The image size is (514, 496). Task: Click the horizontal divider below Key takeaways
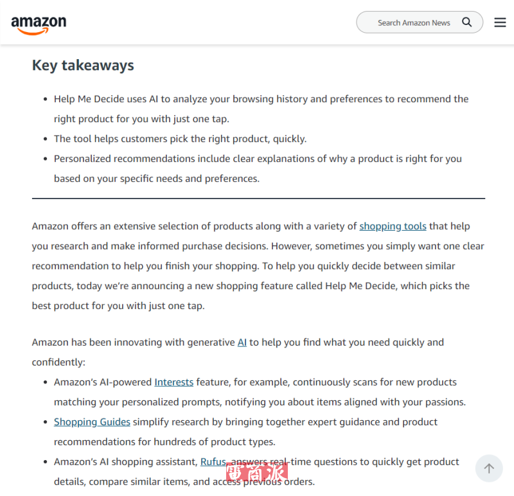[258, 199]
